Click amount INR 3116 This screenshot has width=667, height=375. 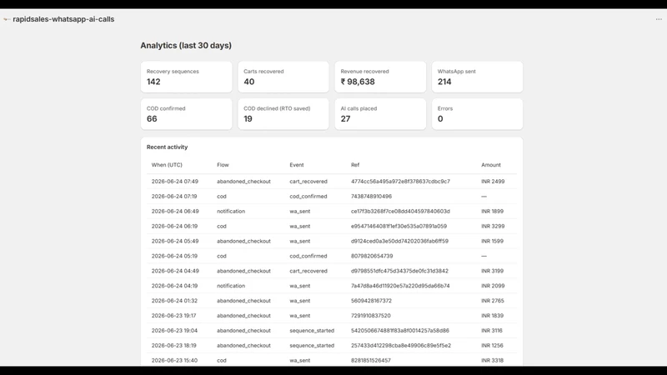coord(492,330)
